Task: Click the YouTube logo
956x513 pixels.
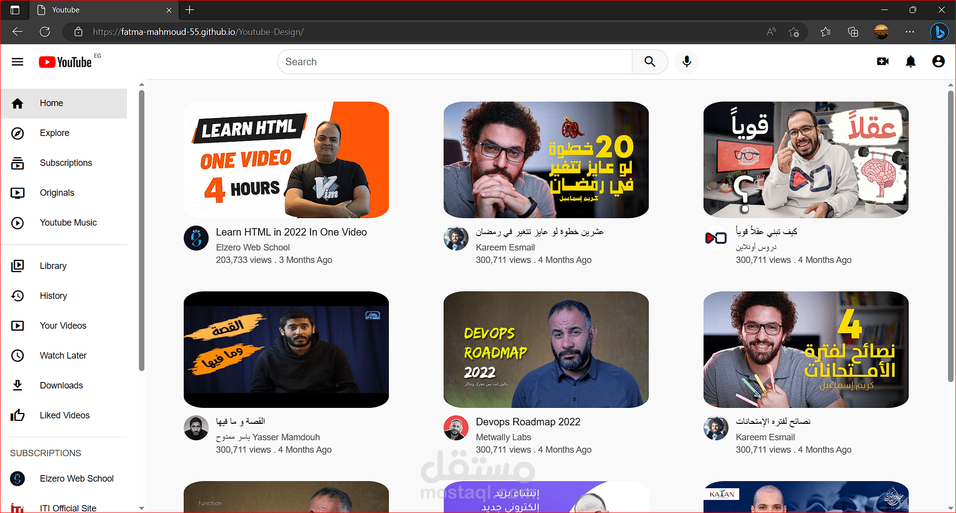Action: [65, 62]
